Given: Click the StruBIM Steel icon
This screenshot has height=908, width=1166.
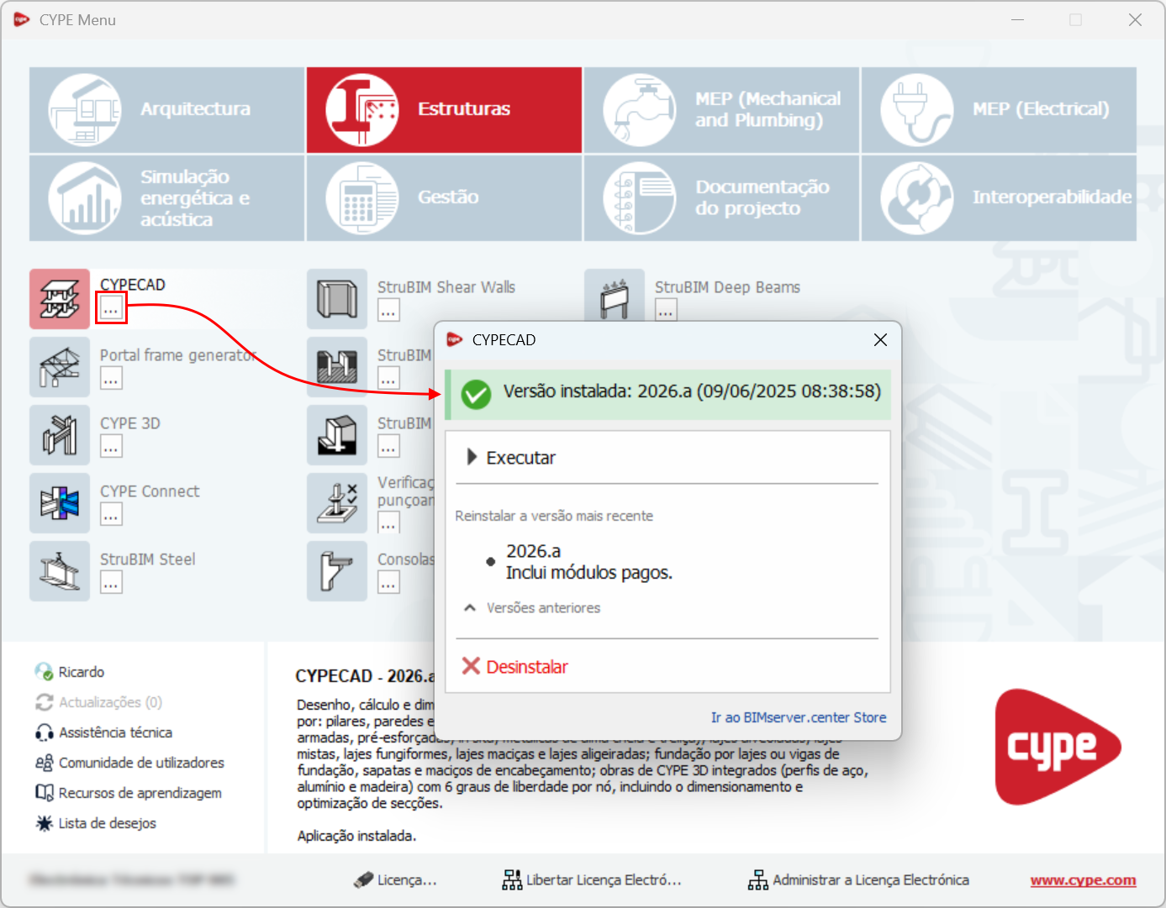Looking at the screenshot, I should pyautogui.click(x=60, y=571).
